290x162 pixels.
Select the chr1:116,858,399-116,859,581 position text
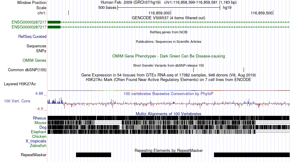point(200,2)
